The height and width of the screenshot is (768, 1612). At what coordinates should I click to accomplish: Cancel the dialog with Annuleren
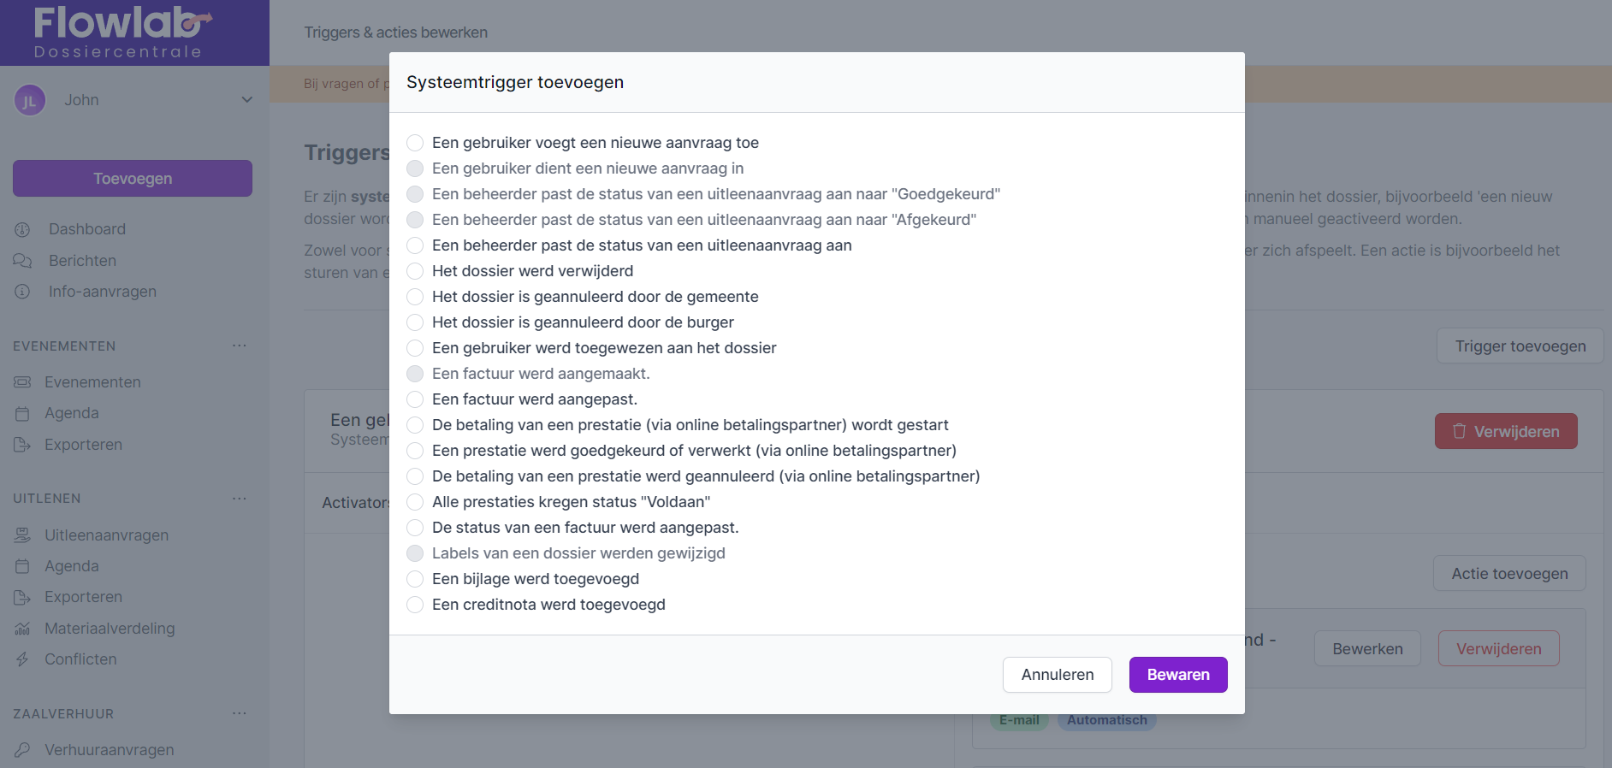point(1057,675)
